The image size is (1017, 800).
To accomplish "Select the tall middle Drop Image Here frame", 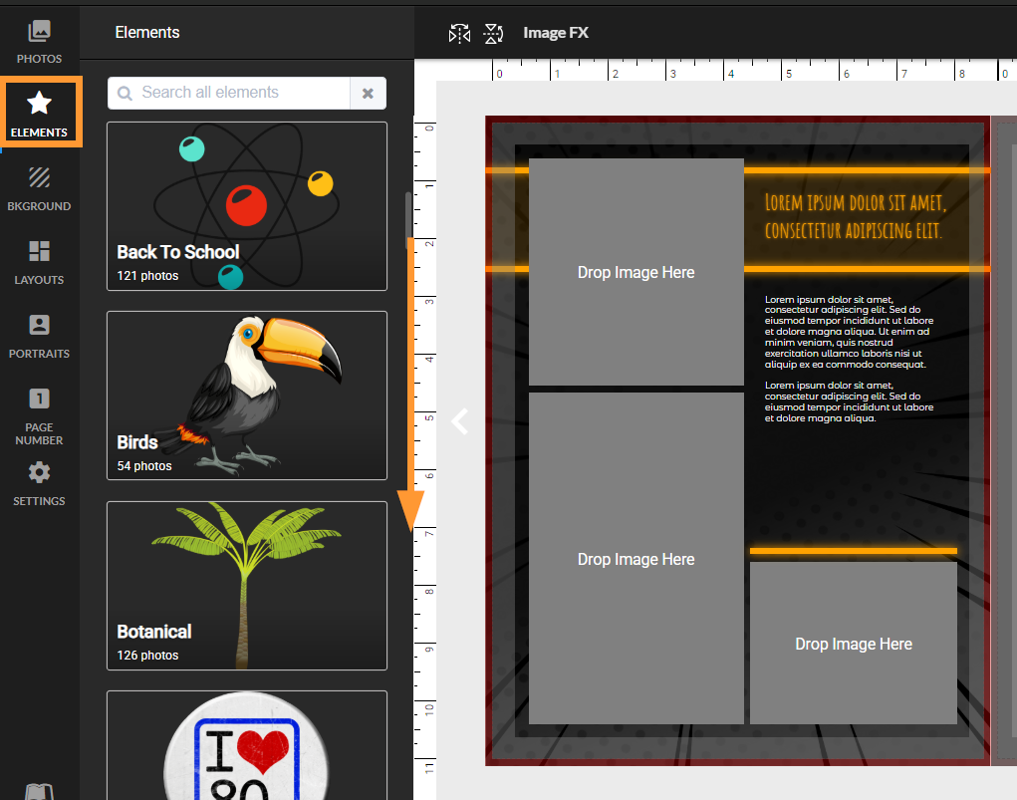I will tap(636, 558).
